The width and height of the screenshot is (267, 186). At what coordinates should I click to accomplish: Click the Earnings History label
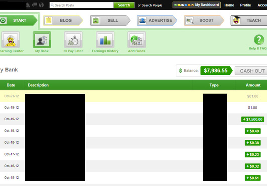[x=105, y=51]
